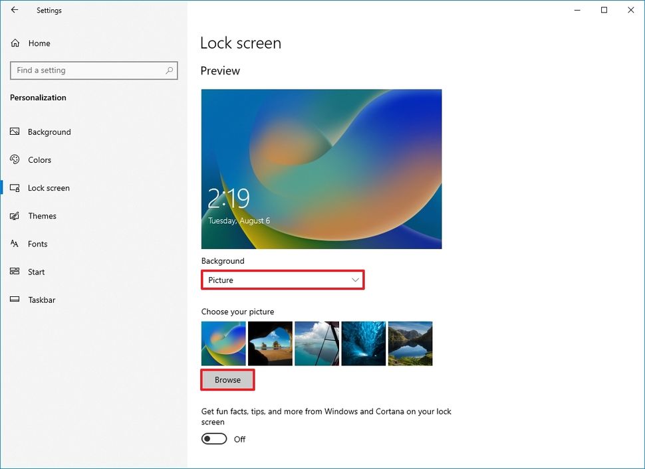The width and height of the screenshot is (645, 469).
Task: Click the Home house icon
Action: tap(15, 43)
